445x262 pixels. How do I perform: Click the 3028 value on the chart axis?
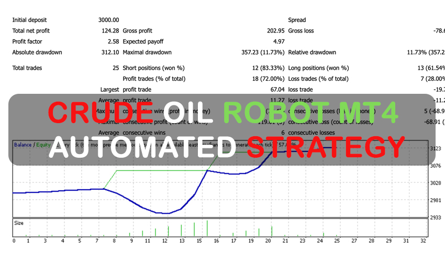(436, 183)
